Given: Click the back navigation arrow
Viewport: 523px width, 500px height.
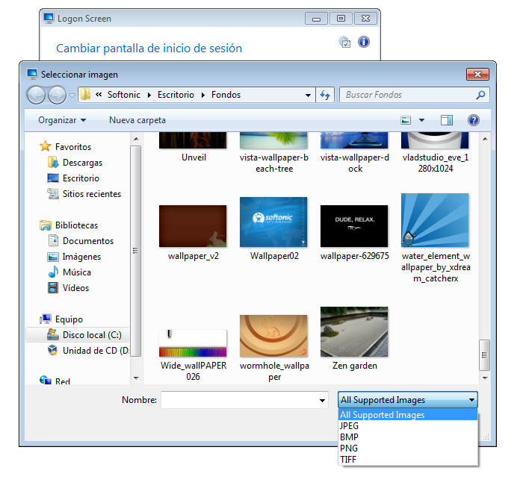Looking at the screenshot, I should click(x=36, y=95).
